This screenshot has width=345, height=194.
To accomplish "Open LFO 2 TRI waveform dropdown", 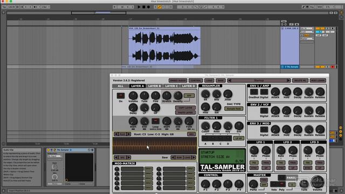I will coord(281,163).
